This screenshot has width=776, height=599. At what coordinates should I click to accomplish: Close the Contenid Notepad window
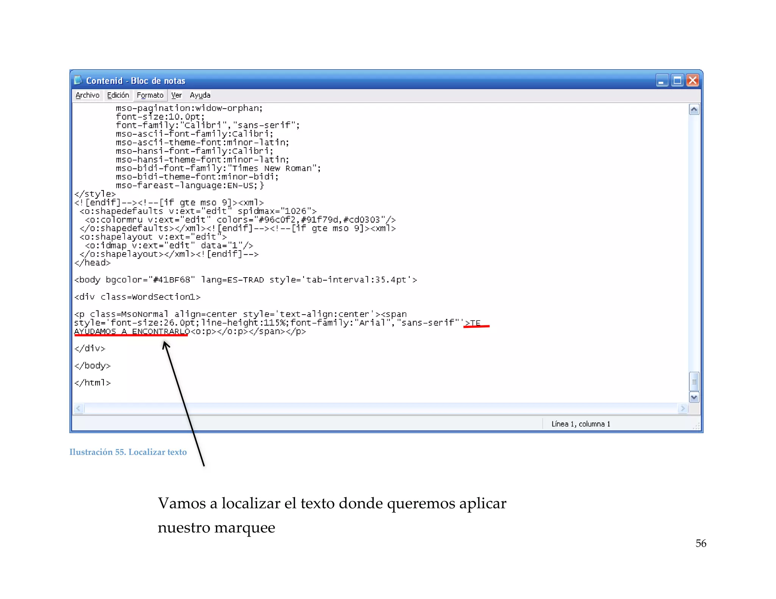click(693, 81)
